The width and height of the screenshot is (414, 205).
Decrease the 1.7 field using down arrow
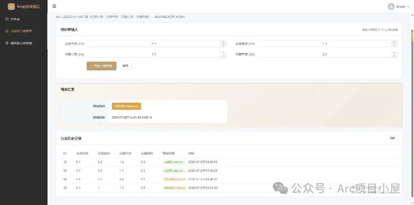tap(223, 56)
